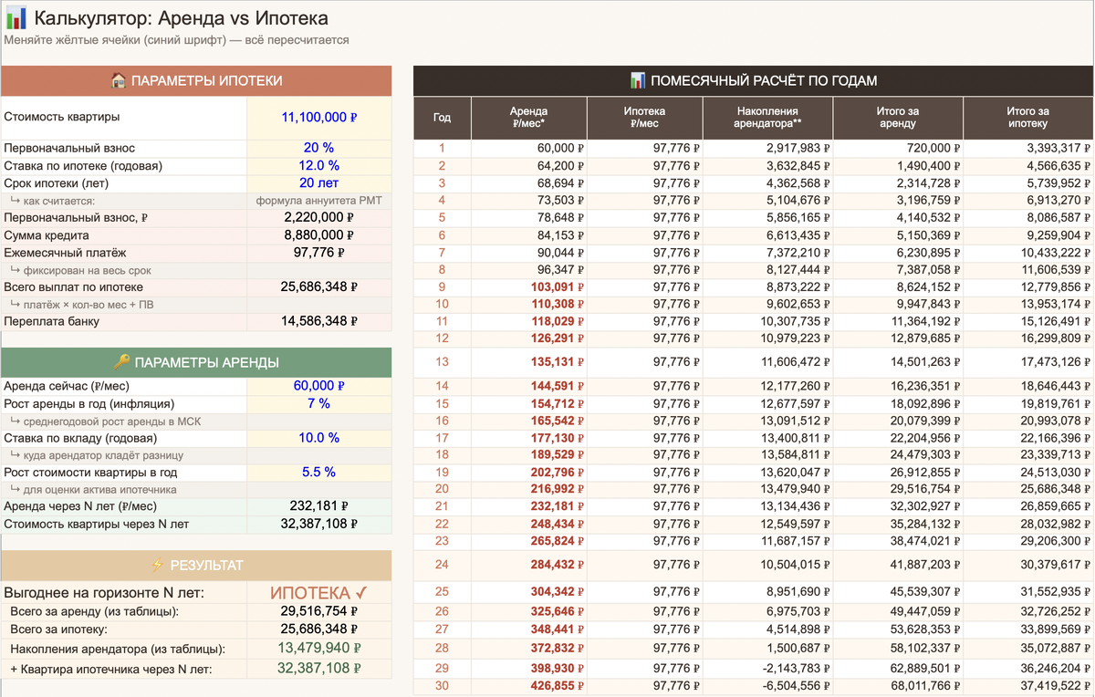Click the Накопления арендатора column header

(x=768, y=118)
